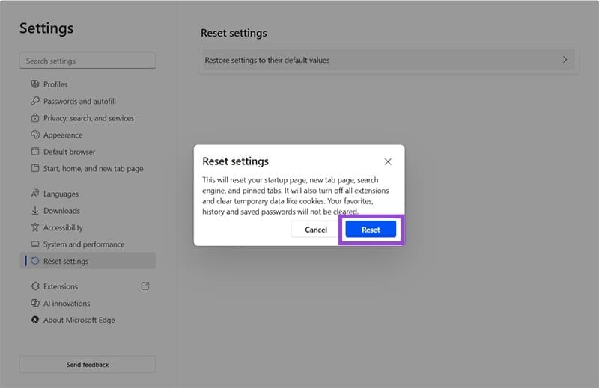Image resolution: width=599 pixels, height=388 pixels.
Task: Open Extensions external link icon
Action: (145, 286)
